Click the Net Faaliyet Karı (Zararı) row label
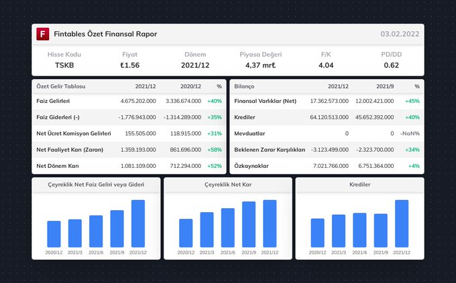This screenshot has height=283, width=456. coord(70,150)
